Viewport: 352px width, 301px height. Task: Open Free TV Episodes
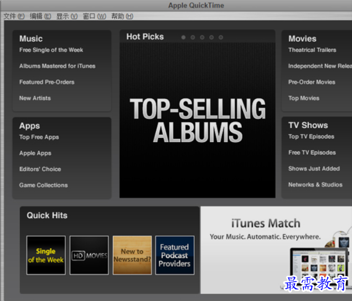312,153
